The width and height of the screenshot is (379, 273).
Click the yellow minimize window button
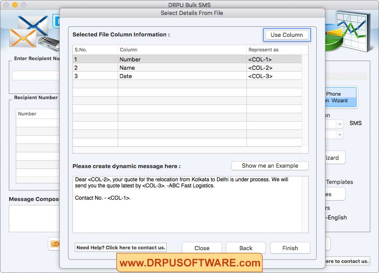click(15, 4)
